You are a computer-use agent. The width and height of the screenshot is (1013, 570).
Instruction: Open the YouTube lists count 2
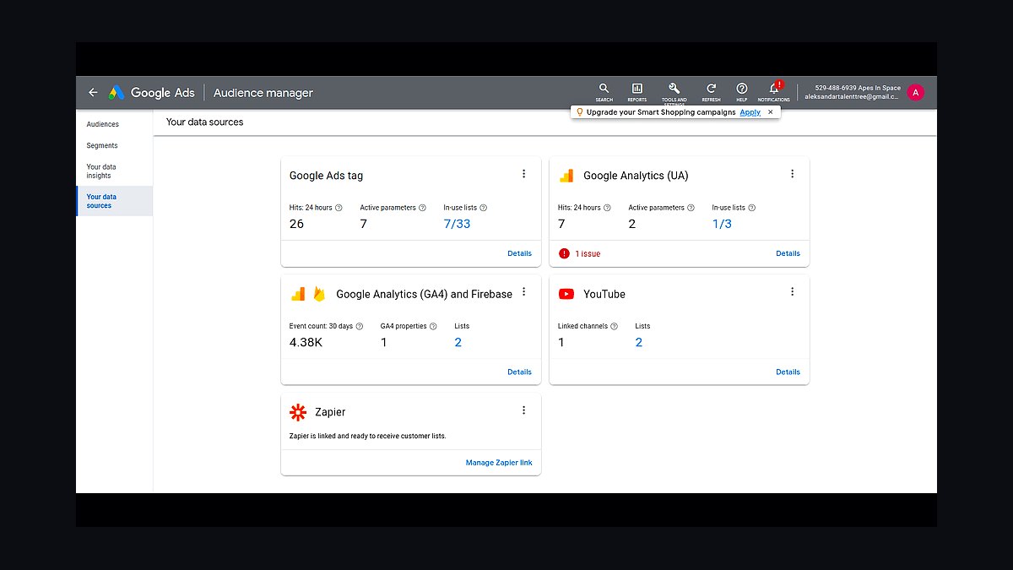639,342
